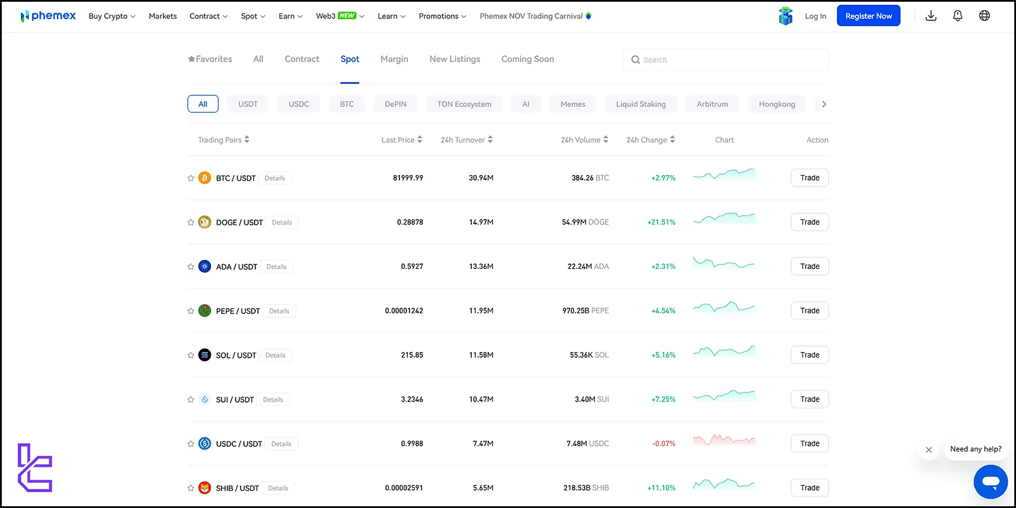Screen dimensions: 1016x508
Task: Click the ADA coin icon
Action: coord(204,266)
